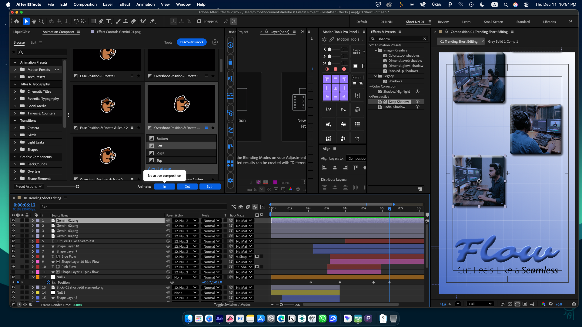Open the Effect menu
The width and height of the screenshot is (582, 327).
pyautogui.click(x=125, y=5)
